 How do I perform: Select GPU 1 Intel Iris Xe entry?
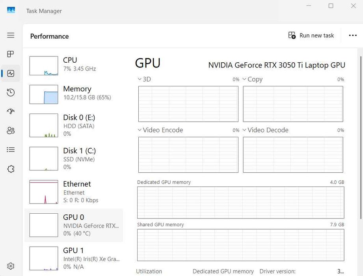click(x=74, y=258)
